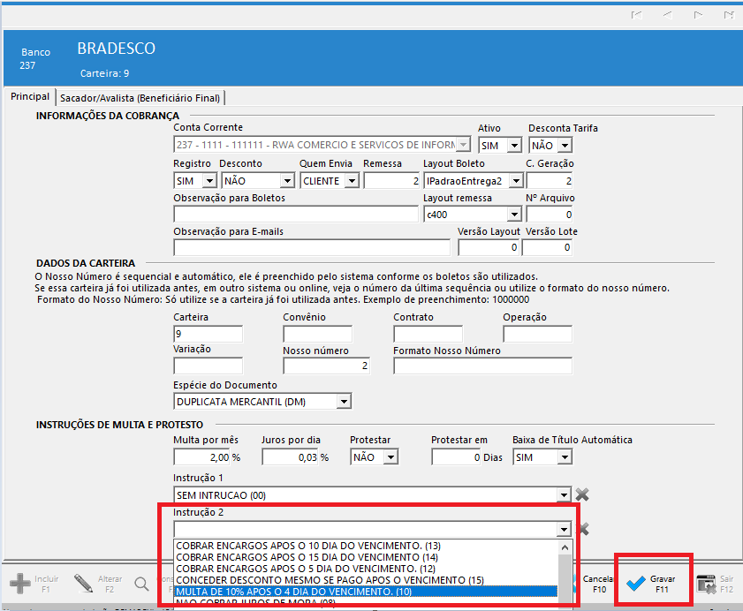Focus the Observação para Boletos field
The width and height of the screenshot is (743, 611).
(x=296, y=215)
